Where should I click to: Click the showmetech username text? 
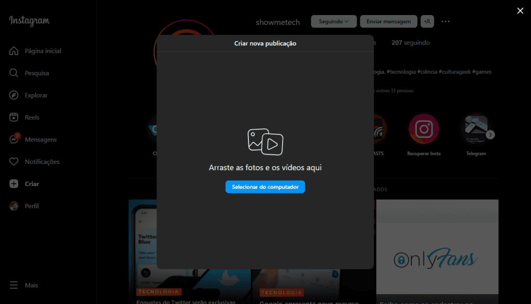(x=278, y=22)
